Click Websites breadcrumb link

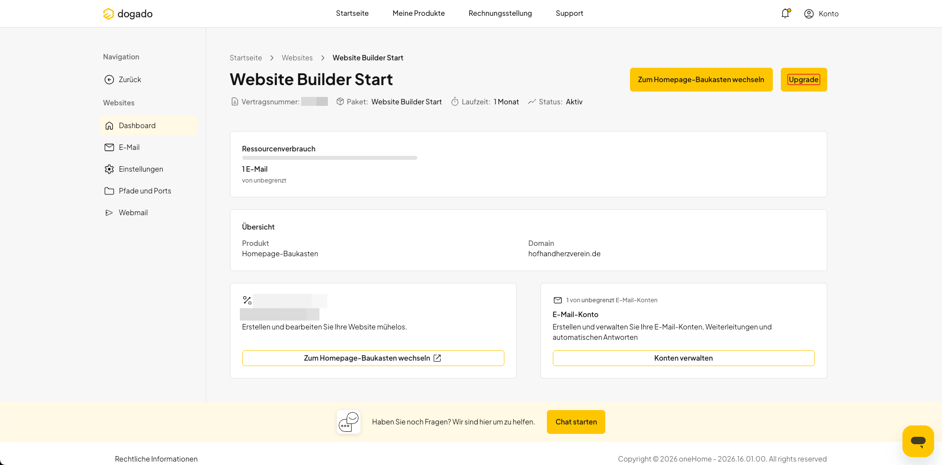coord(297,58)
